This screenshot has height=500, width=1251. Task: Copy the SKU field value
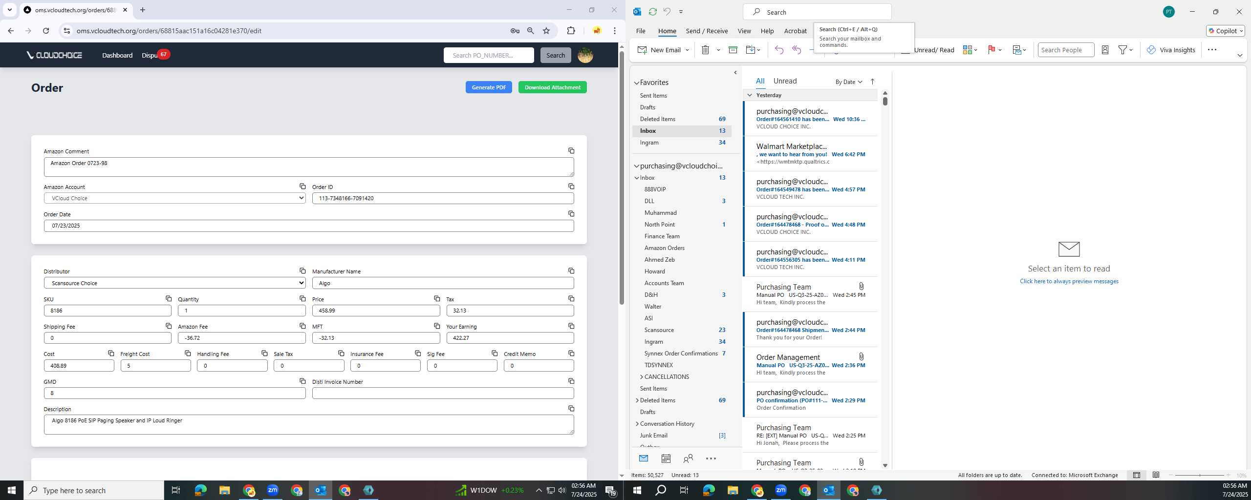168,299
